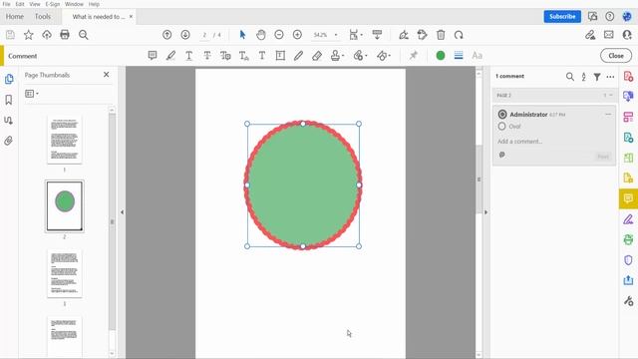Click the find text magnifier icon
Image resolution: width=638 pixels, height=359 pixels.
click(x=84, y=35)
